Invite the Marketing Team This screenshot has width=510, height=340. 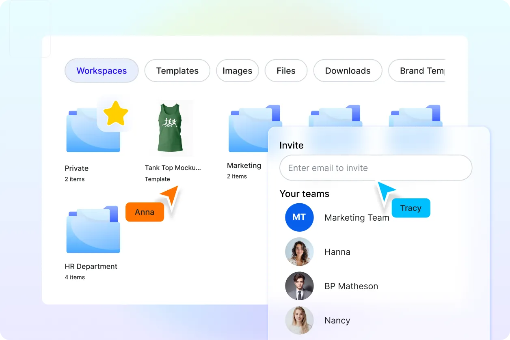(357, 217)
